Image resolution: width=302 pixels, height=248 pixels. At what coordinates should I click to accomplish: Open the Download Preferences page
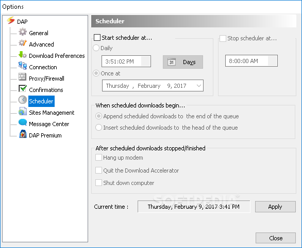pos(57,56)
